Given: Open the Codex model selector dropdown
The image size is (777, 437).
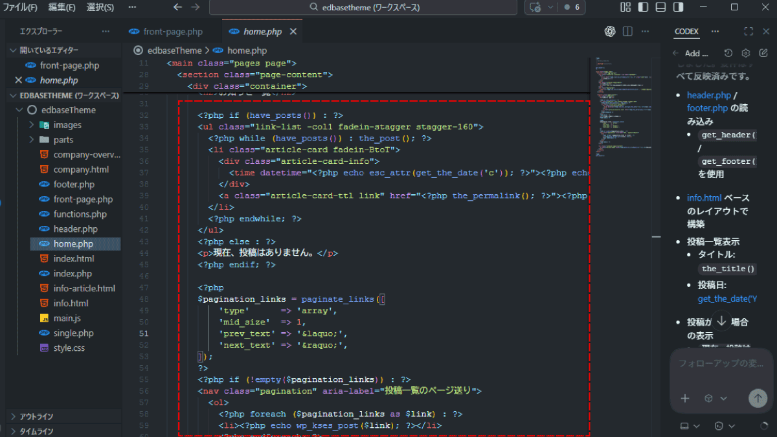Looking at the screenshot, I should tap(715, 398).
